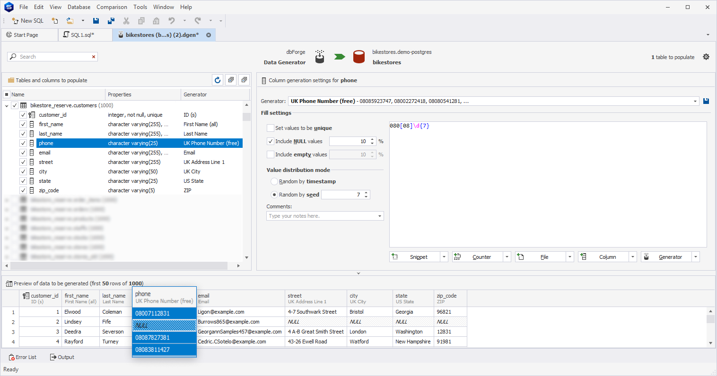Screen dimensions: 717x376
Task: Select Random by timestamp option
Action: (x=274, y=181)
